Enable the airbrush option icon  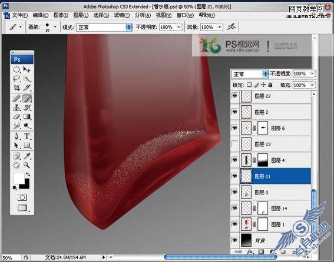232,27
